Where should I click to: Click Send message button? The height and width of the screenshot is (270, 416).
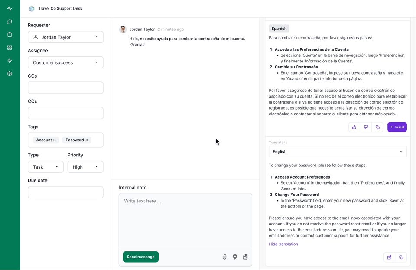[140, 257]
